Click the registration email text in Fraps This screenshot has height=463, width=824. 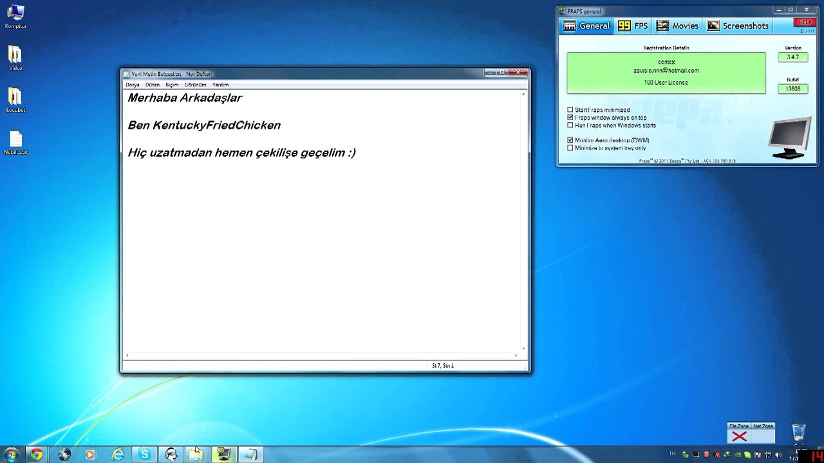pos(666,71)
